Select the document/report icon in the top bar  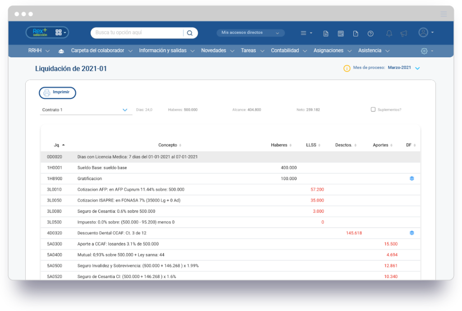(x=326, y=33)
